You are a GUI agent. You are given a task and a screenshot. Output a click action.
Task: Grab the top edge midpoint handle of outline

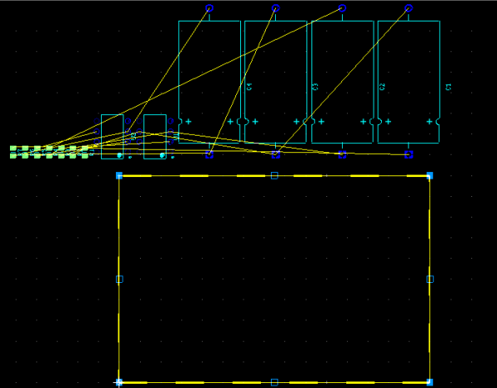tap(274, 175)
